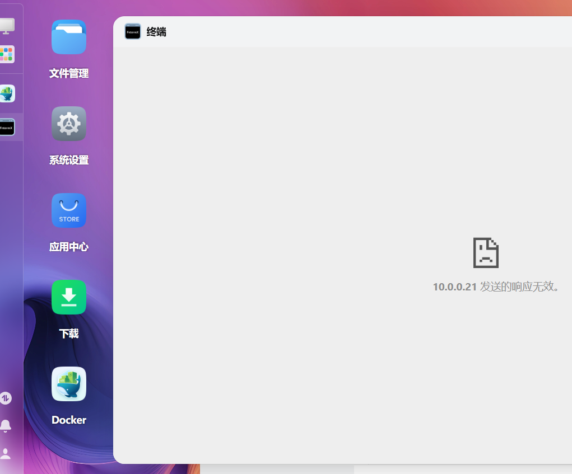Open the transfer tasks arrows icon in sidebar
The height and width of the screenshot is (474, 572).
tap(6, 398)
